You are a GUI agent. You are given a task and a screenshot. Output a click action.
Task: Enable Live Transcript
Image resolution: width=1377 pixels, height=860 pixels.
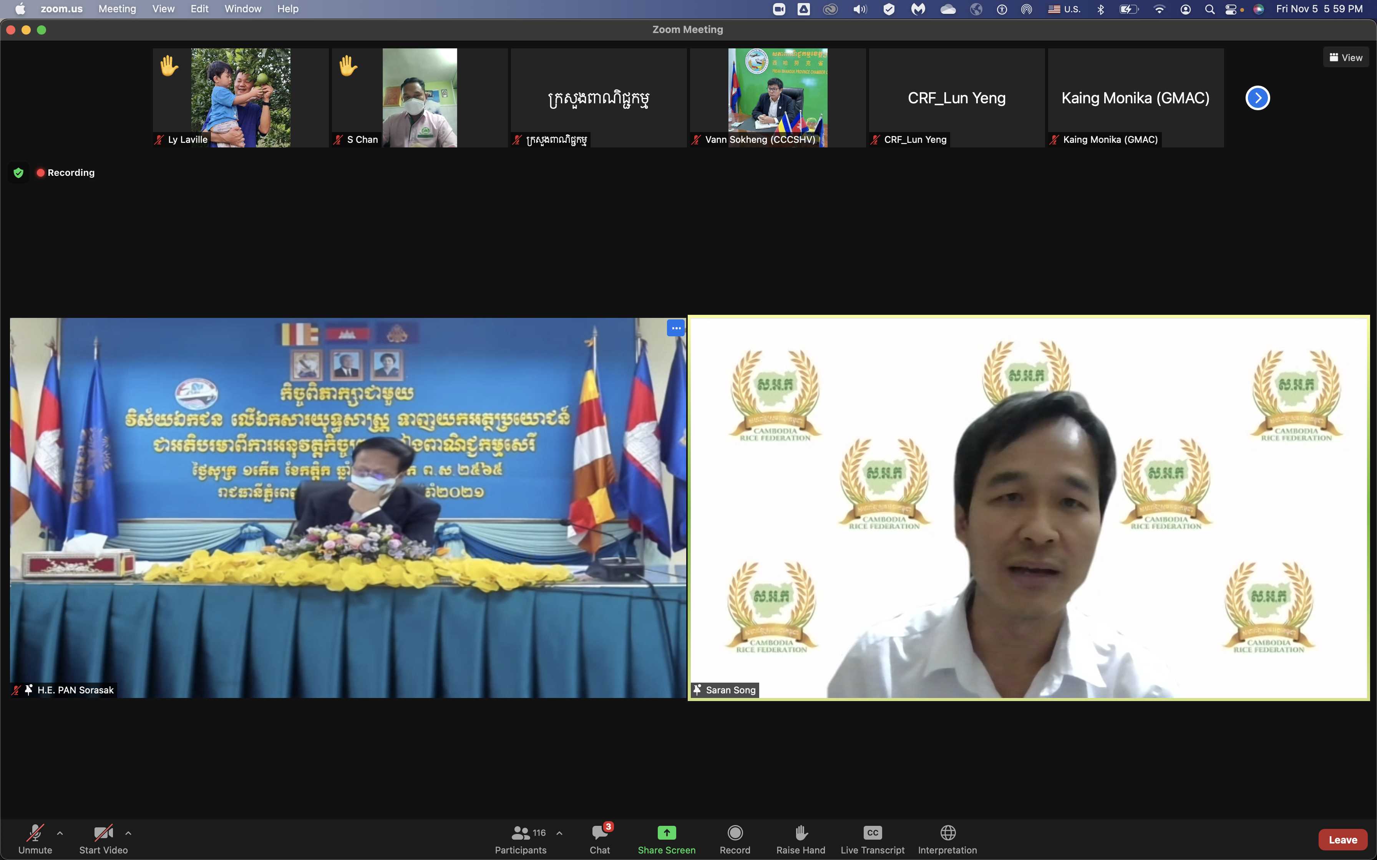[872, 839]
